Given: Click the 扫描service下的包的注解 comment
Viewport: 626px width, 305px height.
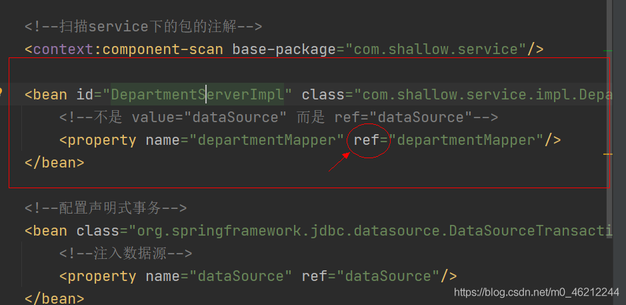Looking at the screenshot, I should click(x=143, y=27).
